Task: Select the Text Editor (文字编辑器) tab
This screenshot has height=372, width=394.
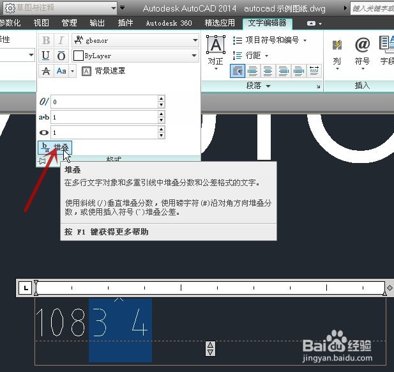Action: pos(268,23)
